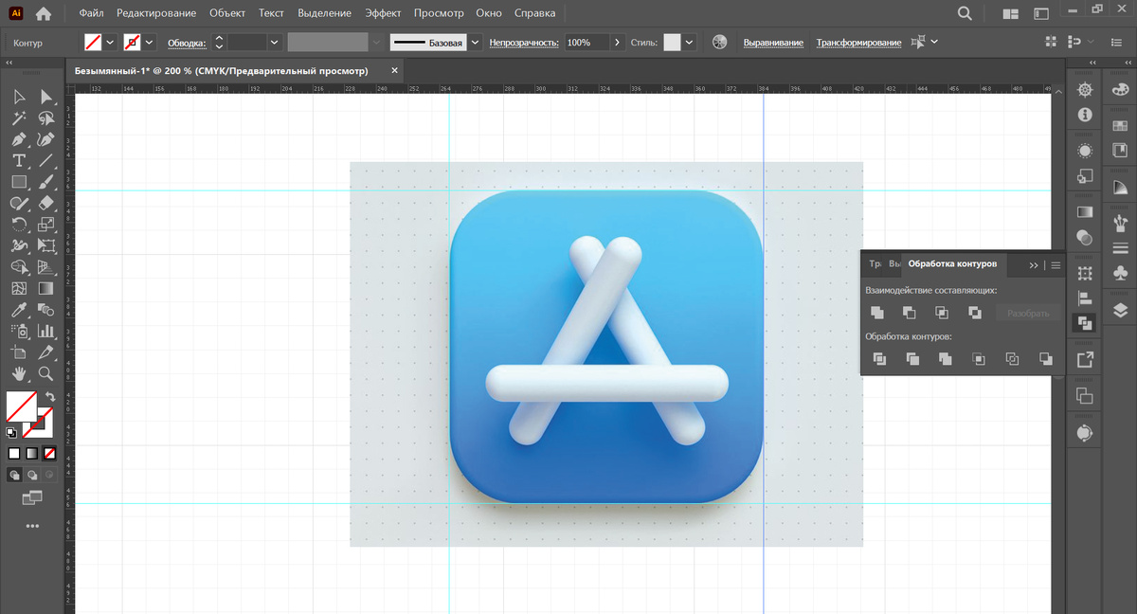1137x614 pixels.
Task: Select the Hand tool
Action: 19,374
